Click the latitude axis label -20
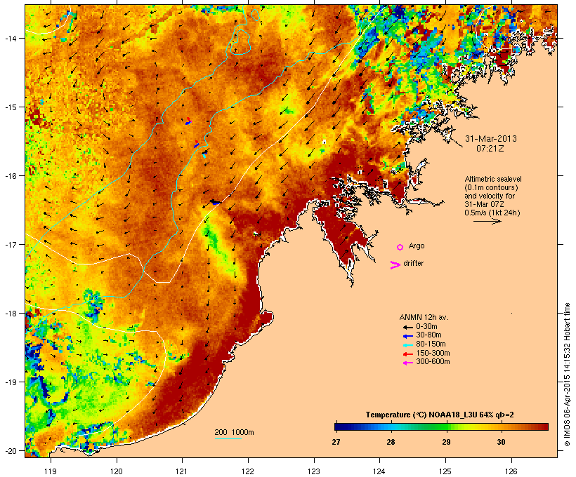Screen dimensions: 576x477 point(10,451)
